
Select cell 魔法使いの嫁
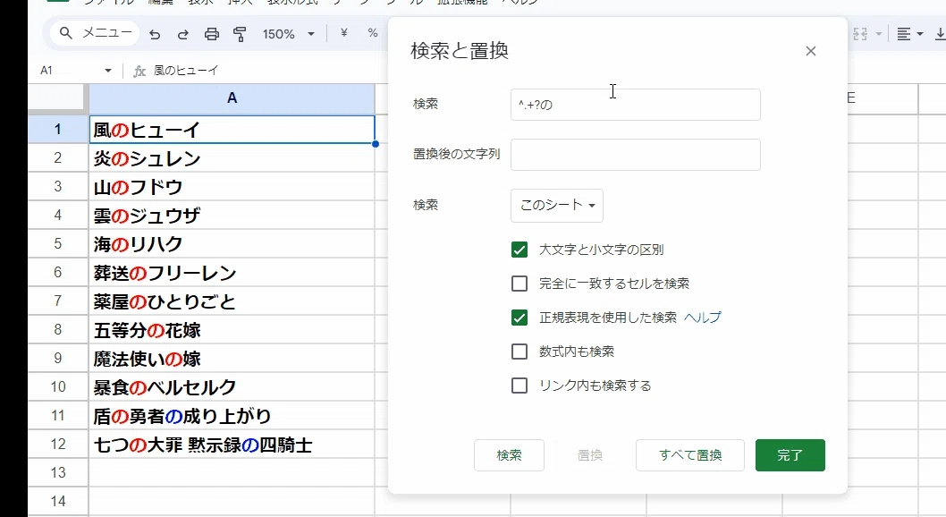click(232, 359)
